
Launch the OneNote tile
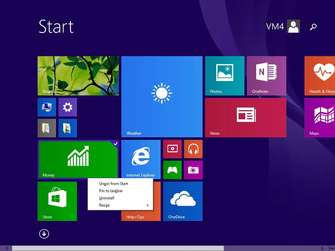(266, 76)
